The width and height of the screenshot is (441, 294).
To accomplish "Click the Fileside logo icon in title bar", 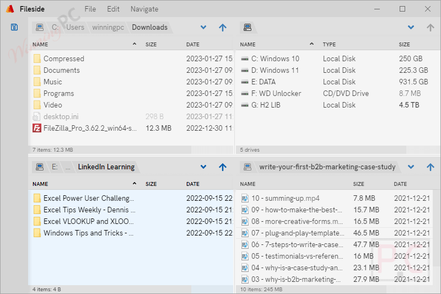I will pos(10,9).
